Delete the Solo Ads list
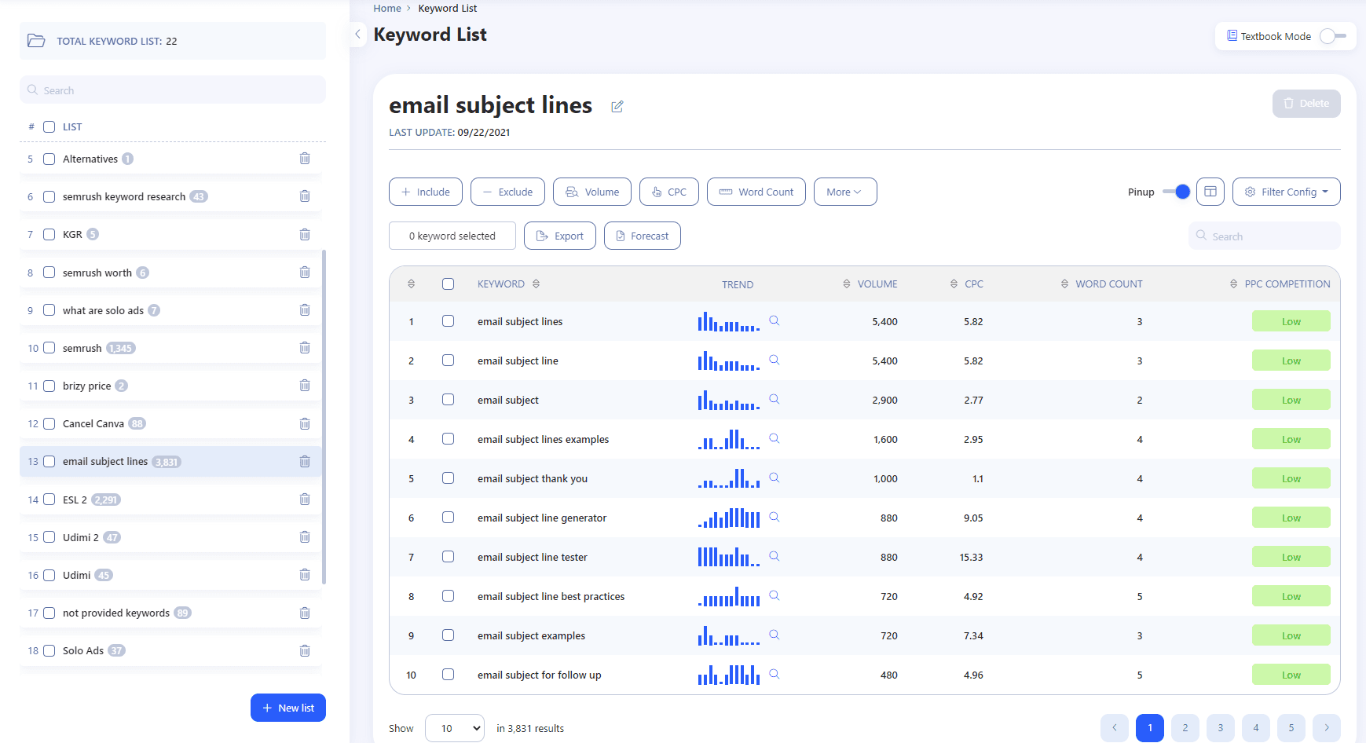This screenshot has width=1366, height=743. tap(305, 651)
